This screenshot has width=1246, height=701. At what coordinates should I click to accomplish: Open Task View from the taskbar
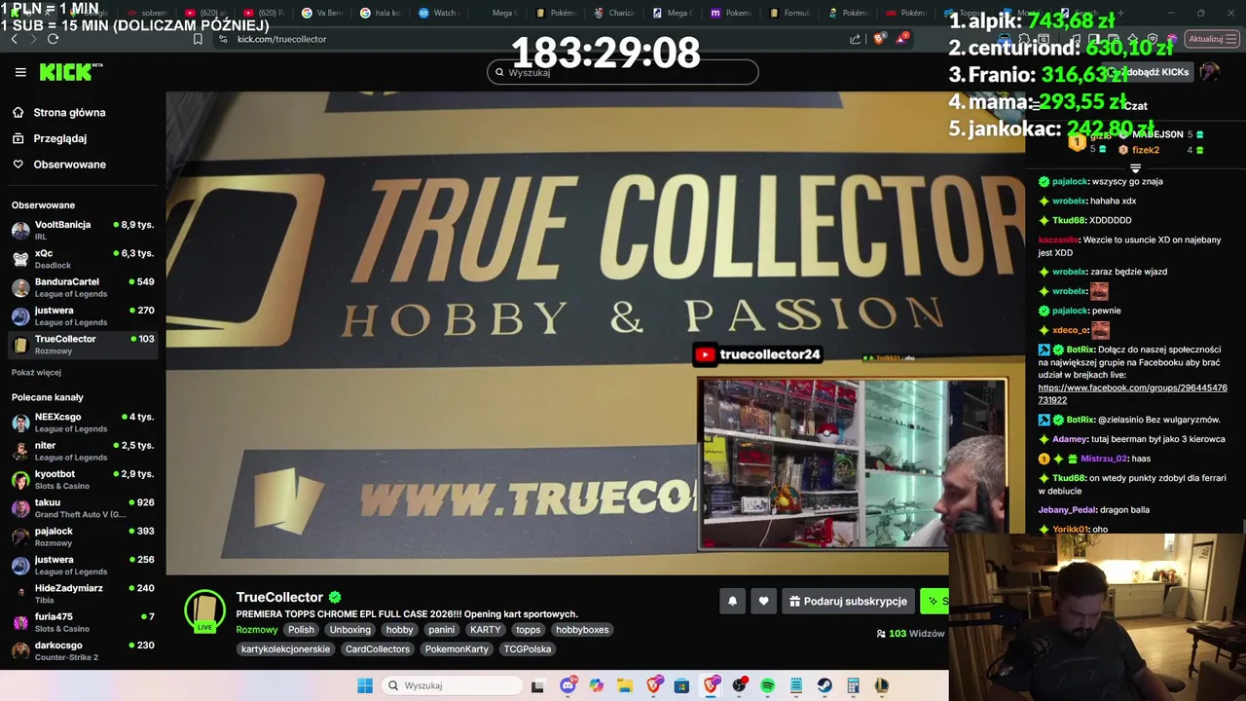pos(537,685)
